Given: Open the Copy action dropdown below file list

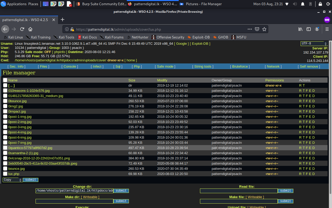Looking at the screenshot, I should pyautogui.click(x=12, y=180).
